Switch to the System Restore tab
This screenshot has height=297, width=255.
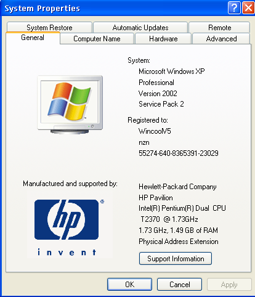tap(49, 27)
